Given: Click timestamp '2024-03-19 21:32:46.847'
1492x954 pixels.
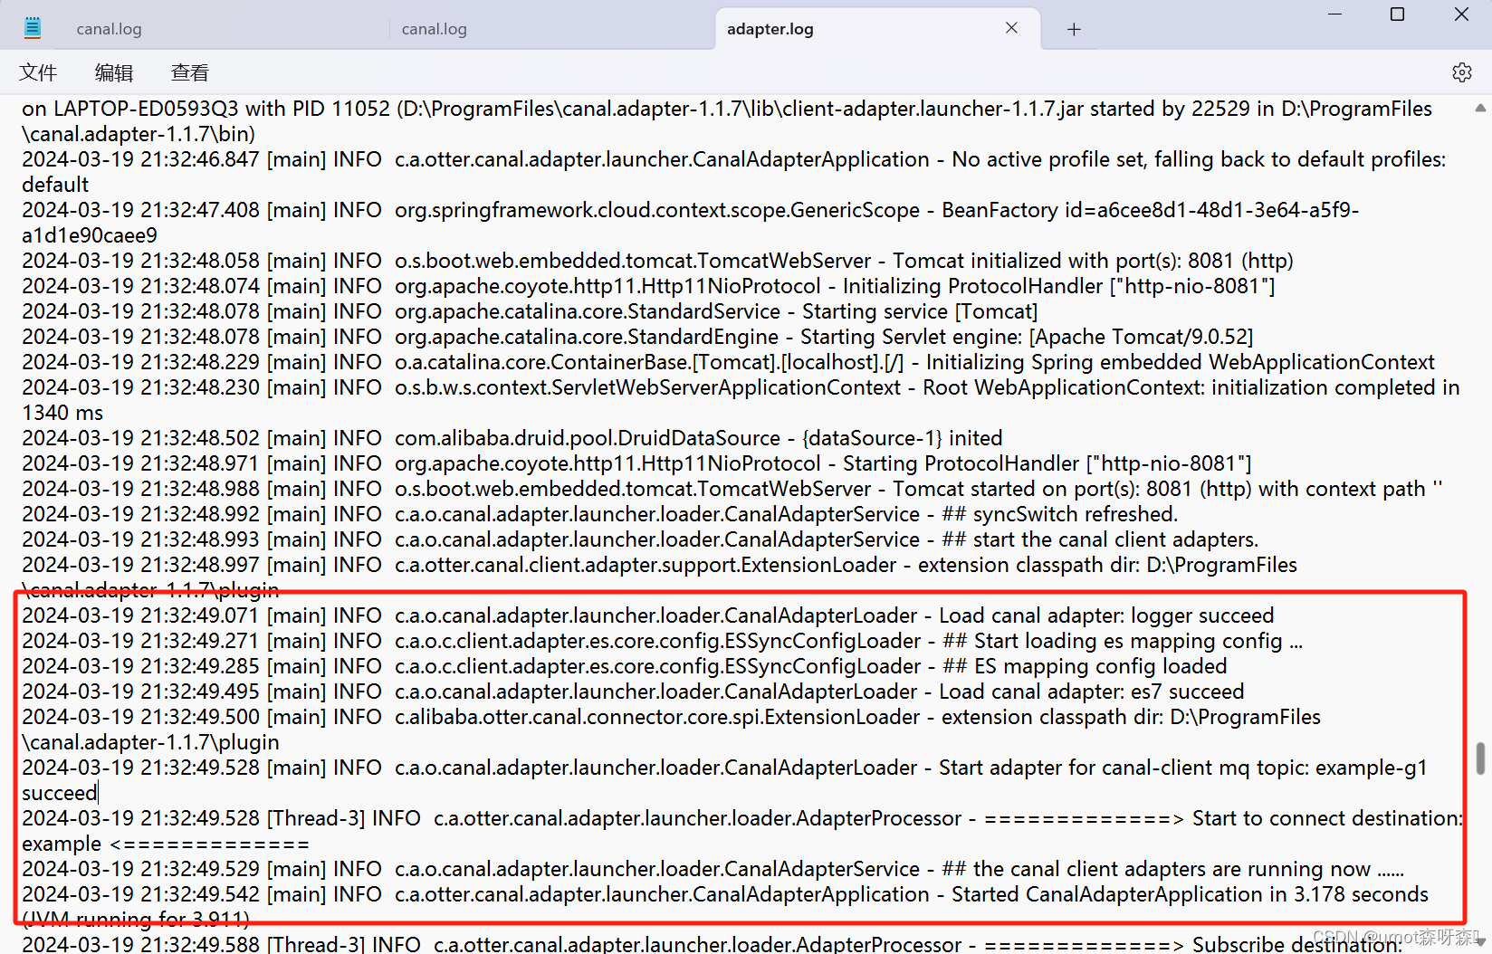Looking at the screenshot, I should [x=140, y=159].
